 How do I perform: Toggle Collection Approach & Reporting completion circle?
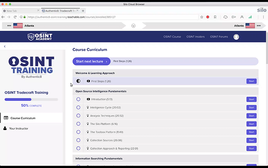[x=78, y=148]
